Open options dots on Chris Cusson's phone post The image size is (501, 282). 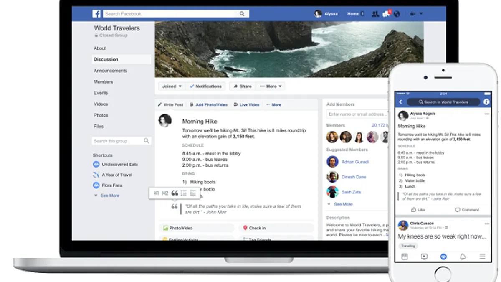coord(487,224)
